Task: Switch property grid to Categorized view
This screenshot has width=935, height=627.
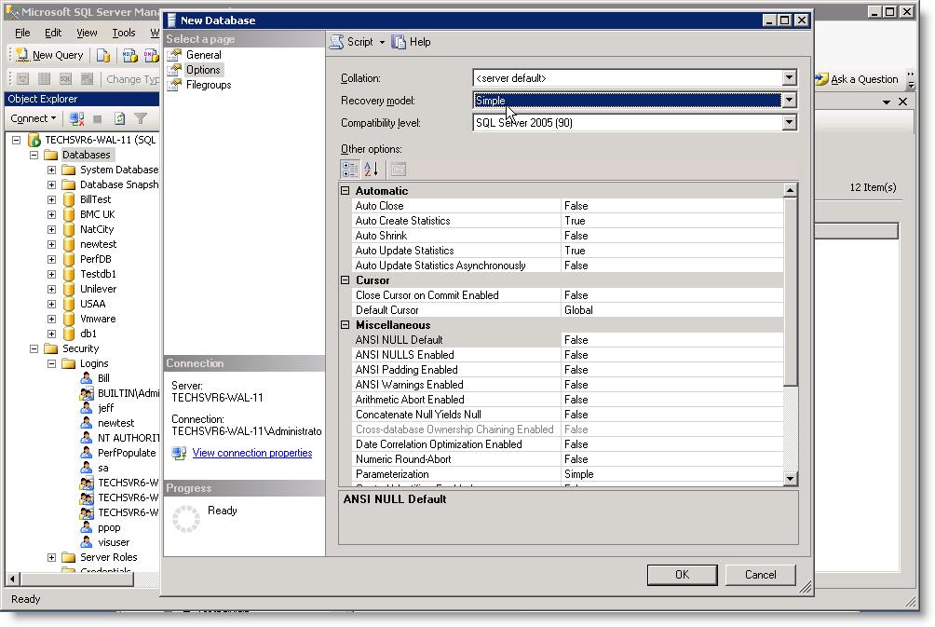Action: tap(350, 170)
